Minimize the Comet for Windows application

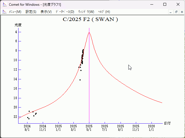[151, 4]
